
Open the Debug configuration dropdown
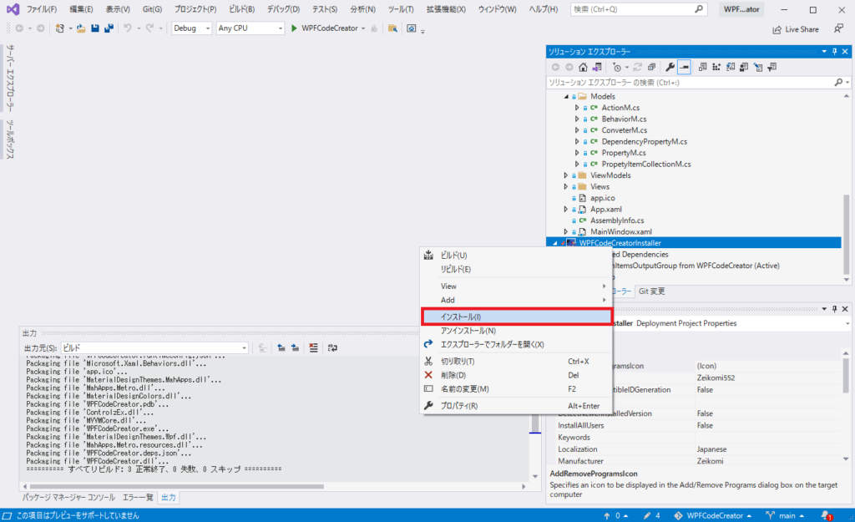coord(191,28)
